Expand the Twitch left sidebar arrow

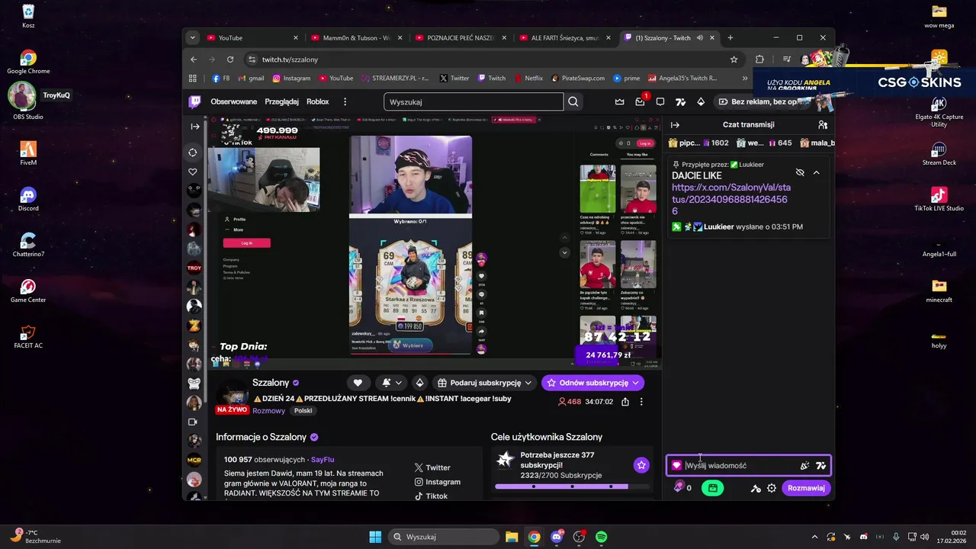pos(195,127)
